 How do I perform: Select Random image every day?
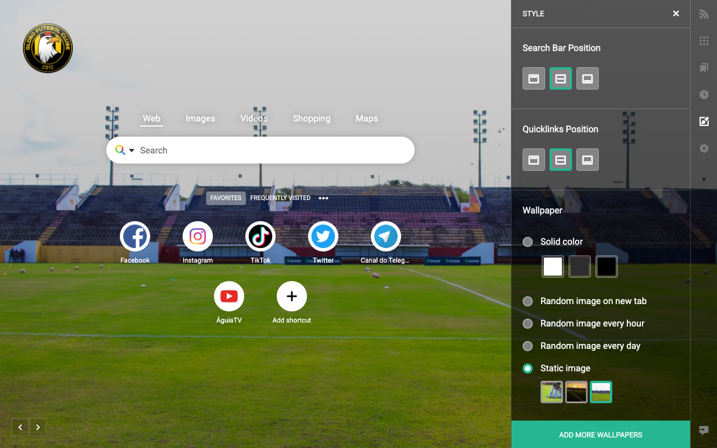(x=528, y=346)
